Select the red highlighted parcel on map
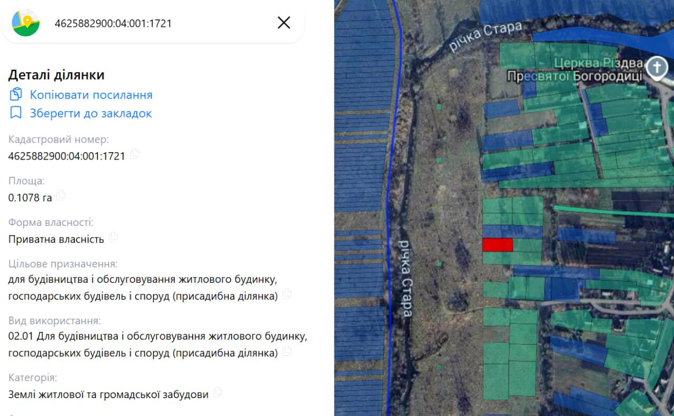 pyautogui.click(x=498, y=245)
